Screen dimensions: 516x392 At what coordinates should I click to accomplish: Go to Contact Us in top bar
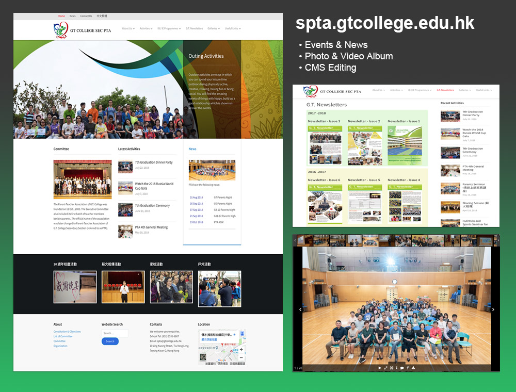click(86, 16)
